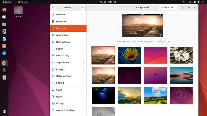207x116 pixels.
Task: Show Applications grid in the dock
Action: pos(4,111)
